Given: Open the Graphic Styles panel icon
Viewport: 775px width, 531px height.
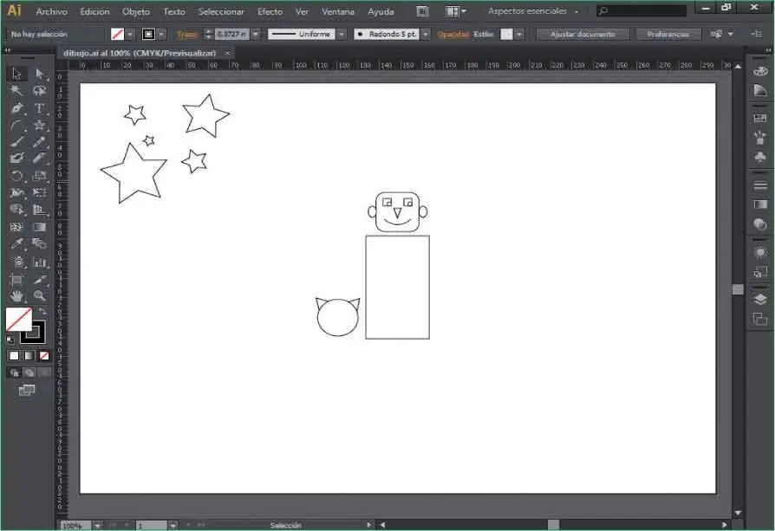Looking at the screenshot, I should coord(759,272).
